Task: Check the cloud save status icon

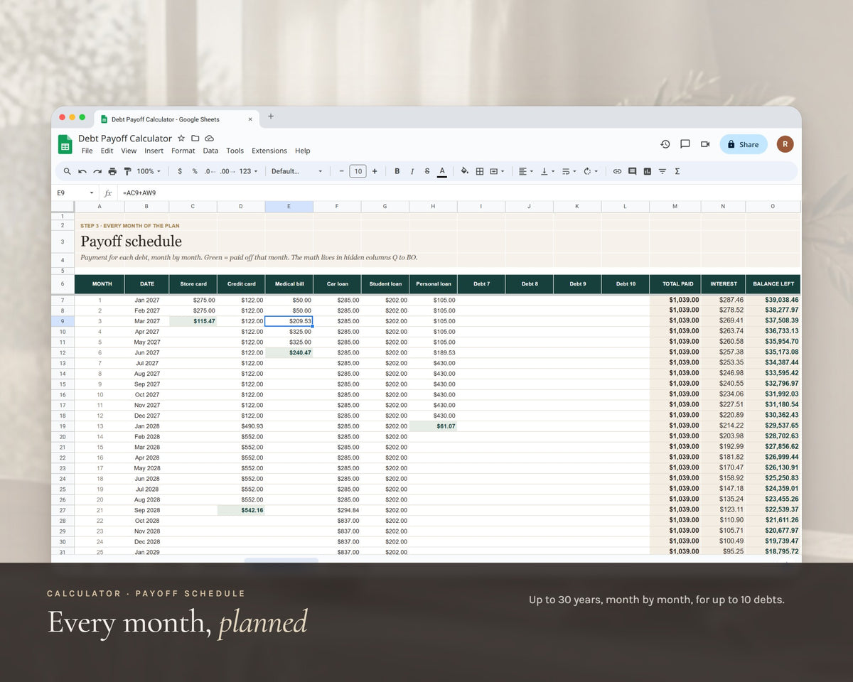Action: [209, 138]
